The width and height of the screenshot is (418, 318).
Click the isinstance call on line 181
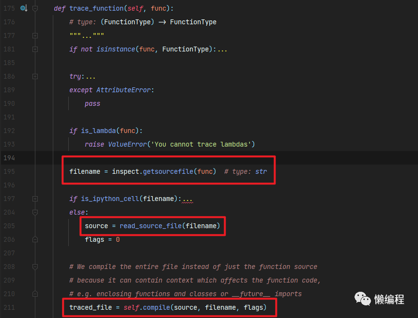click(x=116, y=50)
